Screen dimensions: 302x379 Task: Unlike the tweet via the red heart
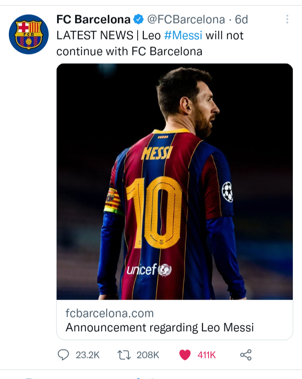pyautogui.click(x=185, y=355)
